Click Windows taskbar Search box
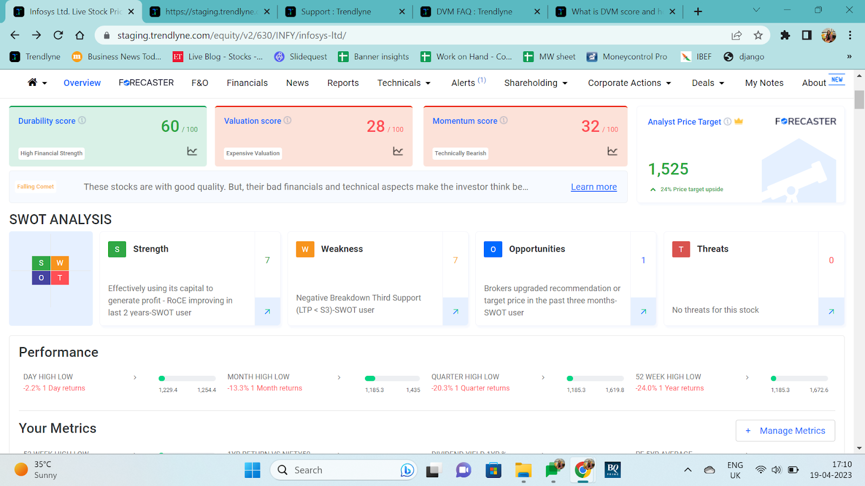Viewport: 865px width, 486px height. 343,470
